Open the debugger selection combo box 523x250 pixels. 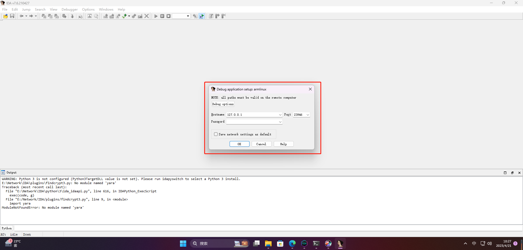click(x=181, y=16)
